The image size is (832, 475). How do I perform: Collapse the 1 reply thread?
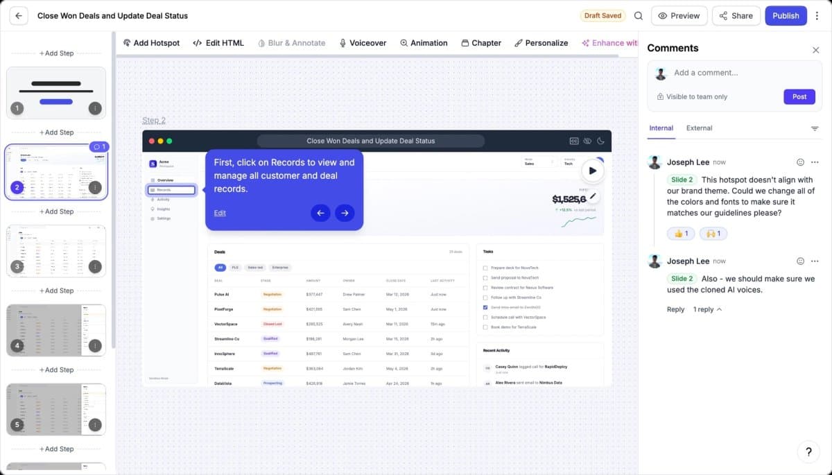coord(707,309)
